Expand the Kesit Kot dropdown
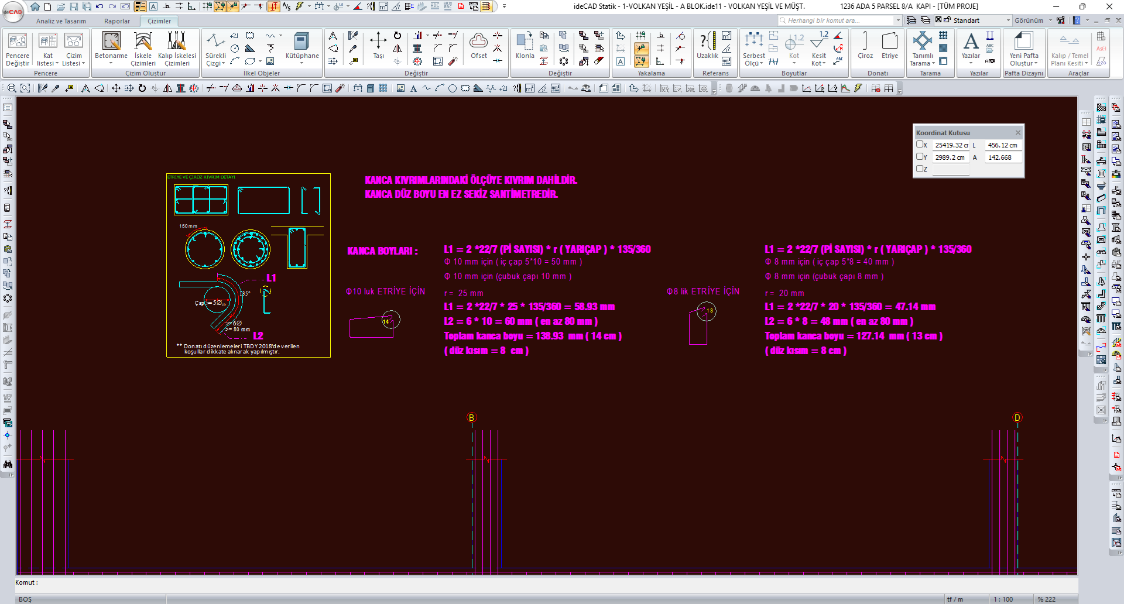Screen dimensions: 1124x604 [x=824, y=63]
